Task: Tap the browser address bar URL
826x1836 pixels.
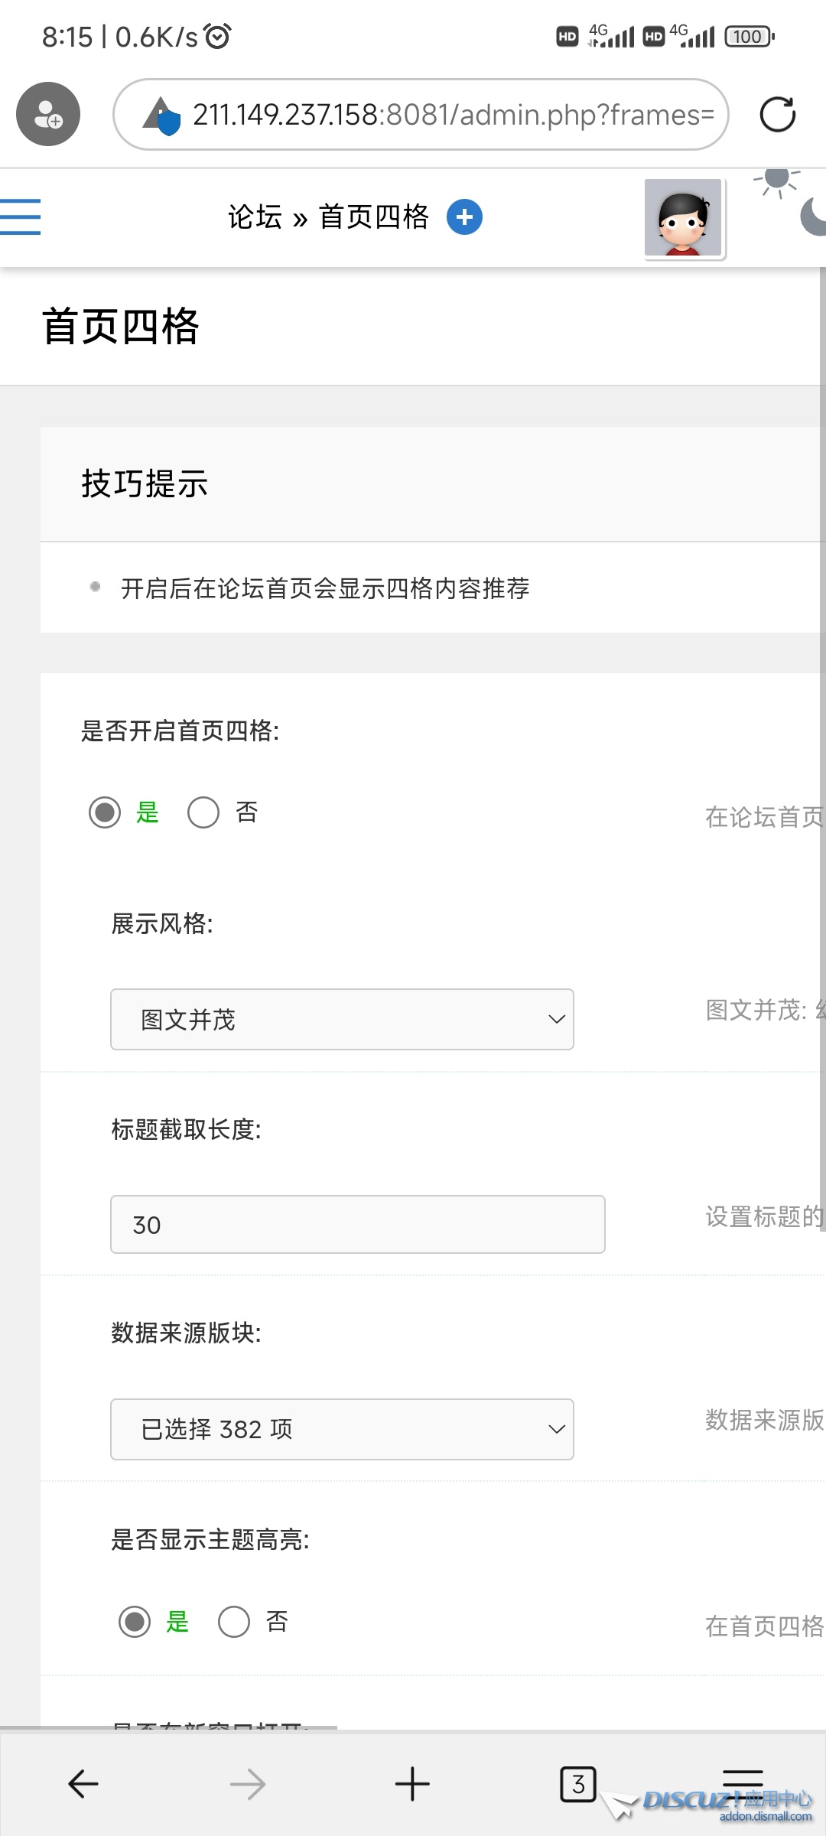Action: [453, 115]
